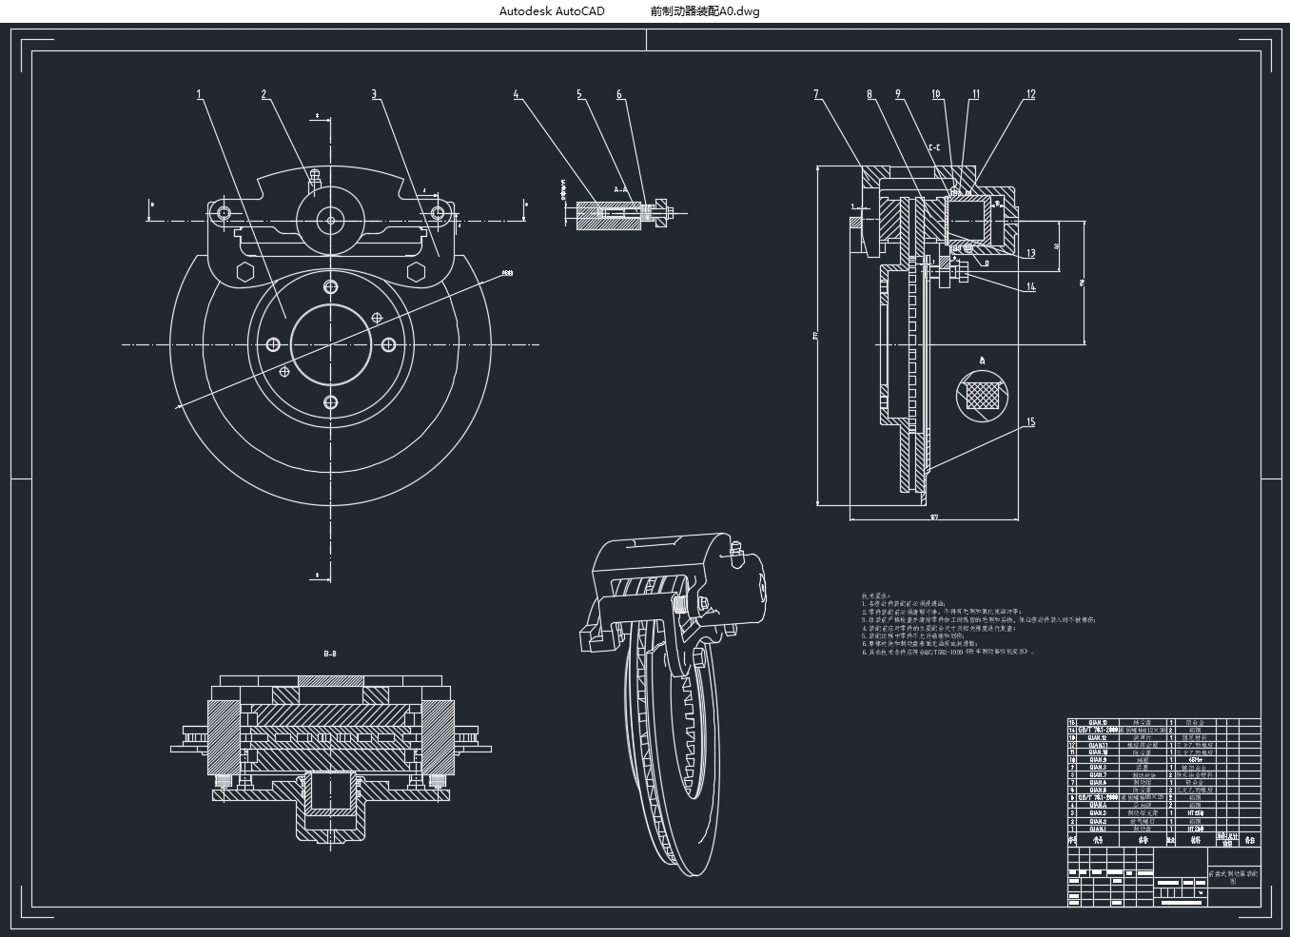Select callout number 9 above C-C section
The height and width of the screenshot is (937, 1290).
(898, 94)
